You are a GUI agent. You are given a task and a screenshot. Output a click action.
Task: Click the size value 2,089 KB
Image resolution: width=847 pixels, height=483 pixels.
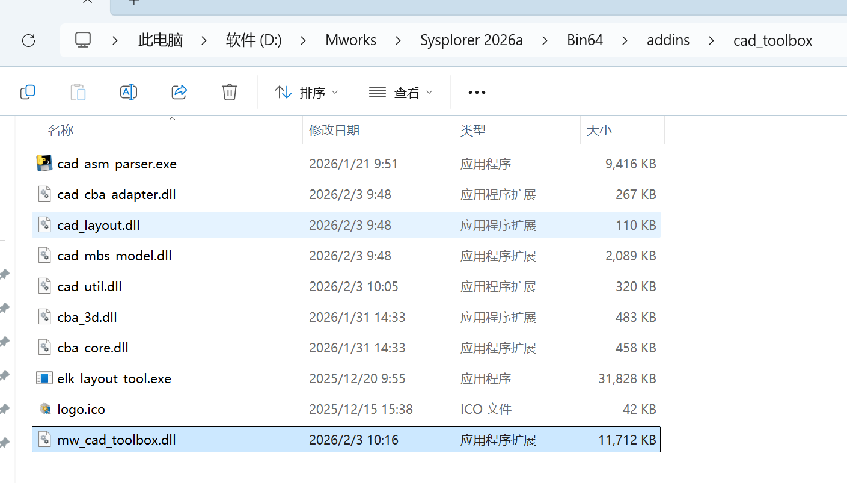[x=631, y=256]
